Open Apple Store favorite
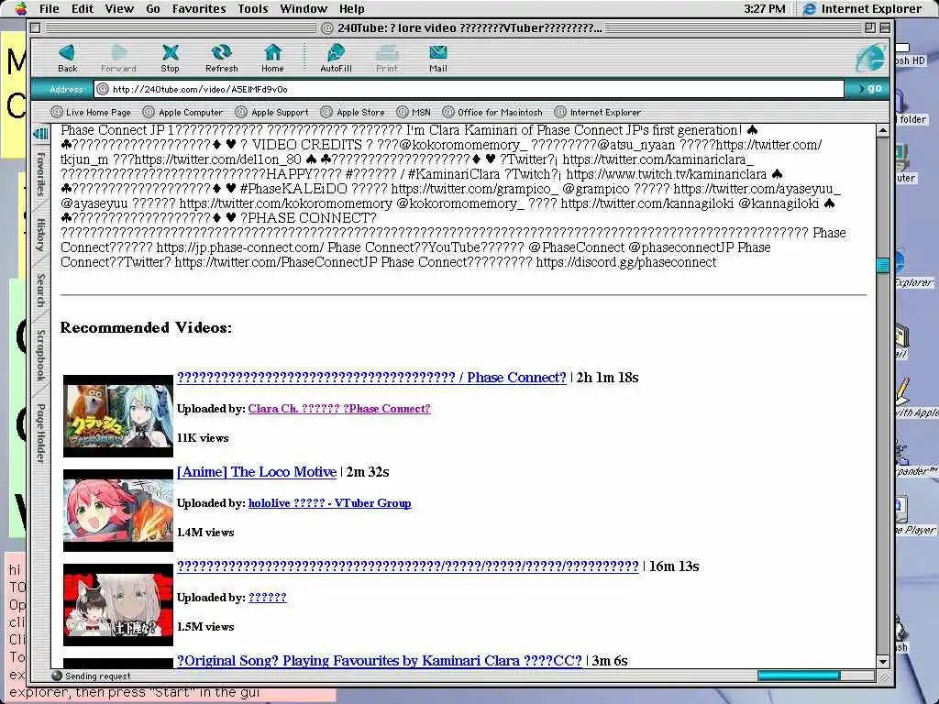This screenshot has width=939, height=704. pos(352,112)
